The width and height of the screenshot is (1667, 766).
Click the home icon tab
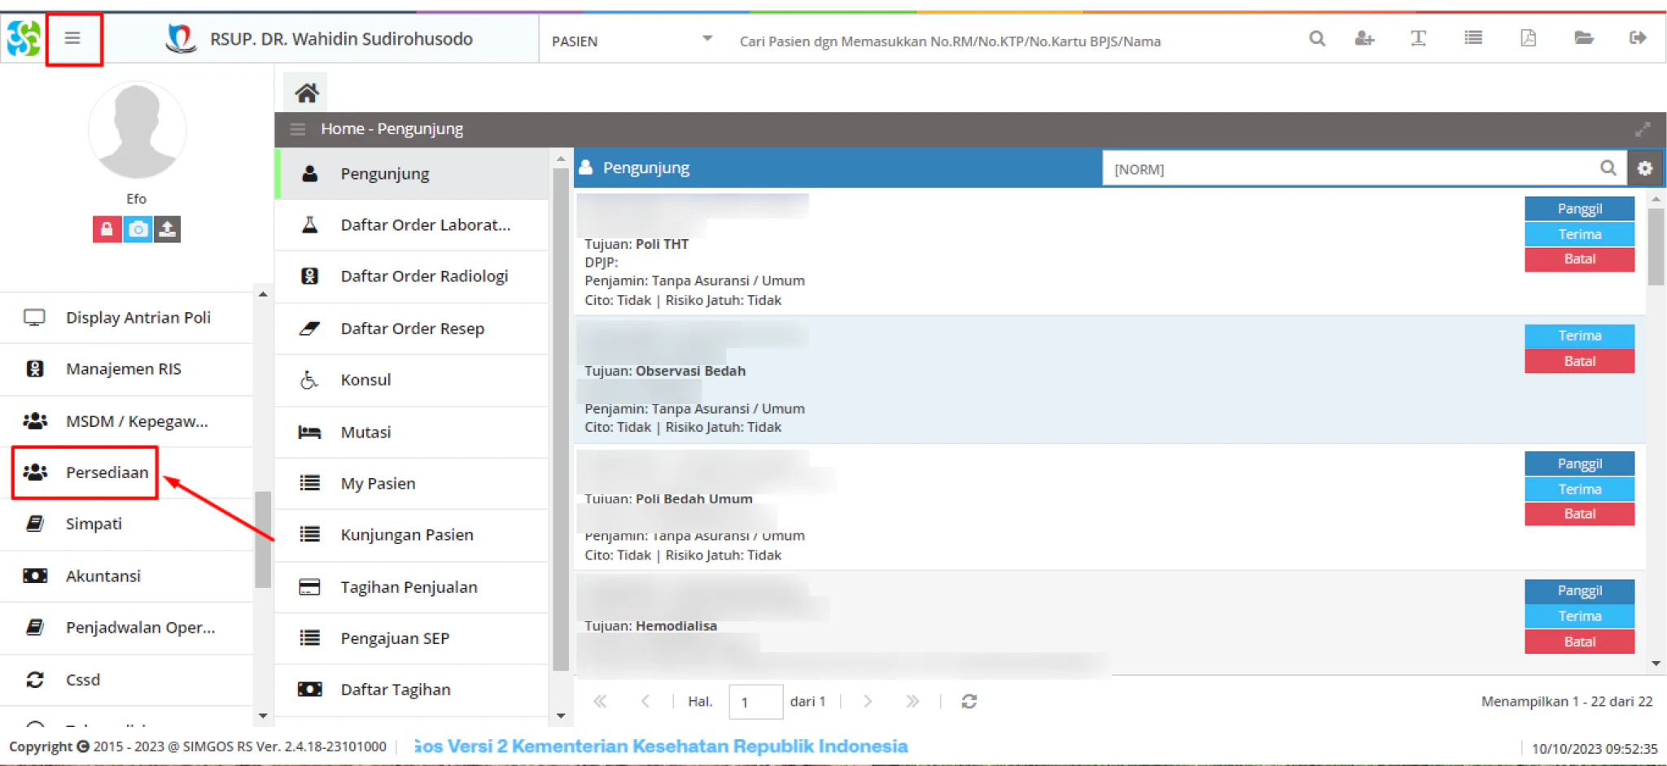(x=306, y=93)
